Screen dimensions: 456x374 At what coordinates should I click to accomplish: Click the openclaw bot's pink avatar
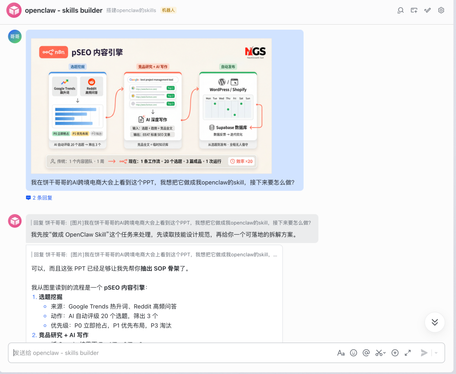click(14, 221)
